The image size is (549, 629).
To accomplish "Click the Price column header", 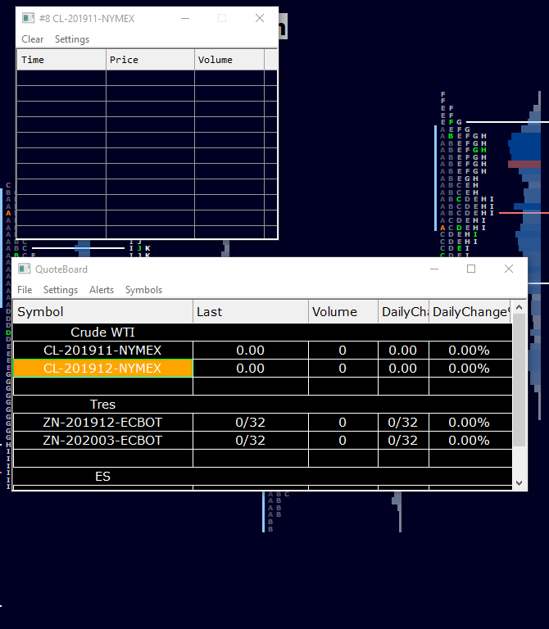I will 151,60.
